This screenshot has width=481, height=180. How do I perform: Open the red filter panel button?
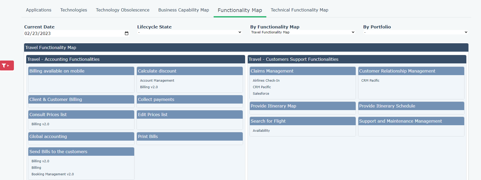coord(7,65)
